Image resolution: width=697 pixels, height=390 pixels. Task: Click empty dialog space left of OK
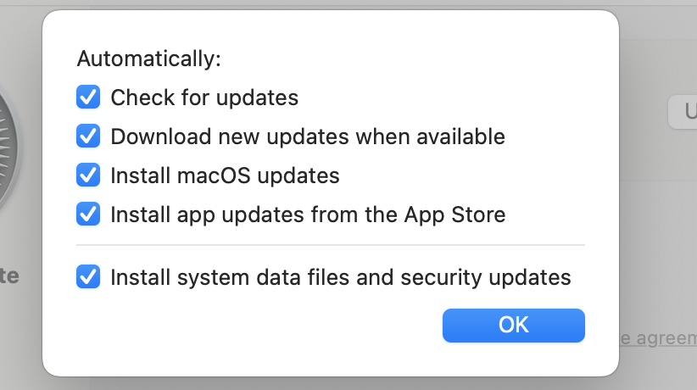254,326
